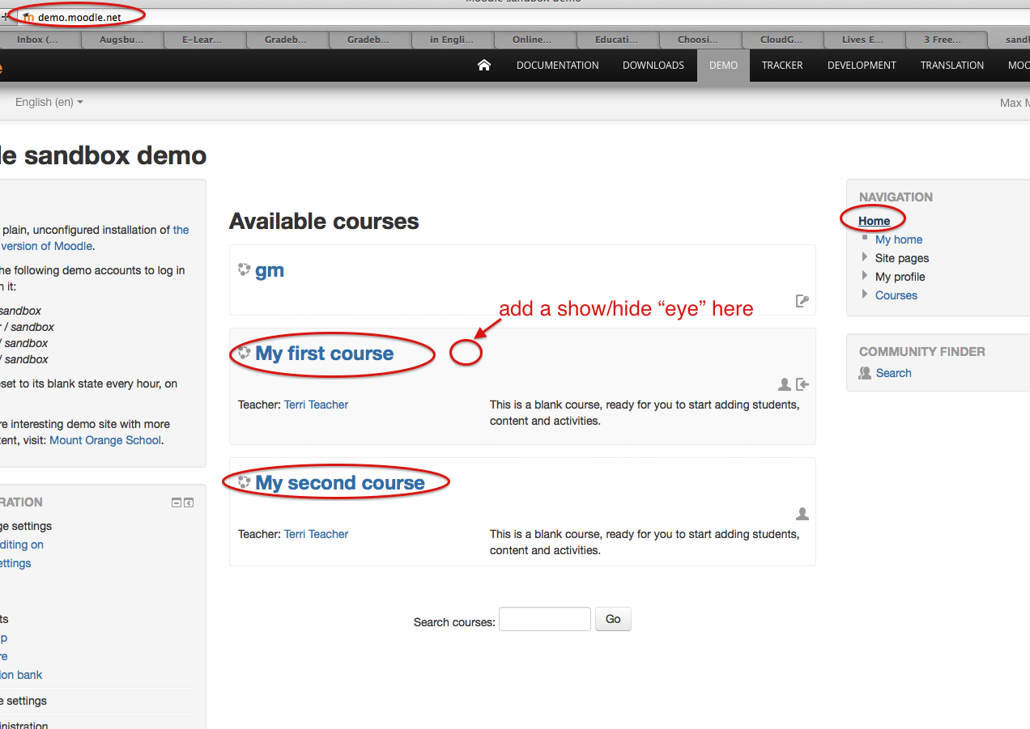Open the gm course link
The height and width of the screenshot is (729, 1030).
tap(270, 270)
